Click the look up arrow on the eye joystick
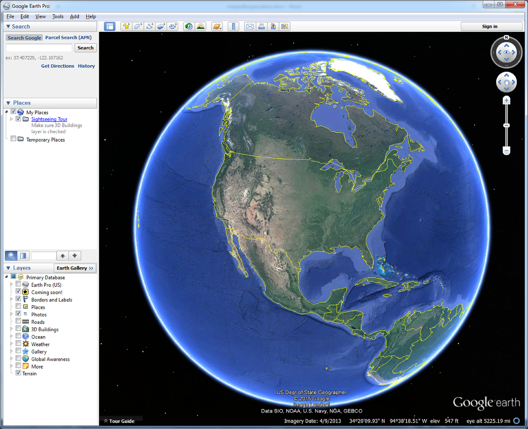Image resolution: width=528 pixels, height=429 pixels. (x=506, y=45)
